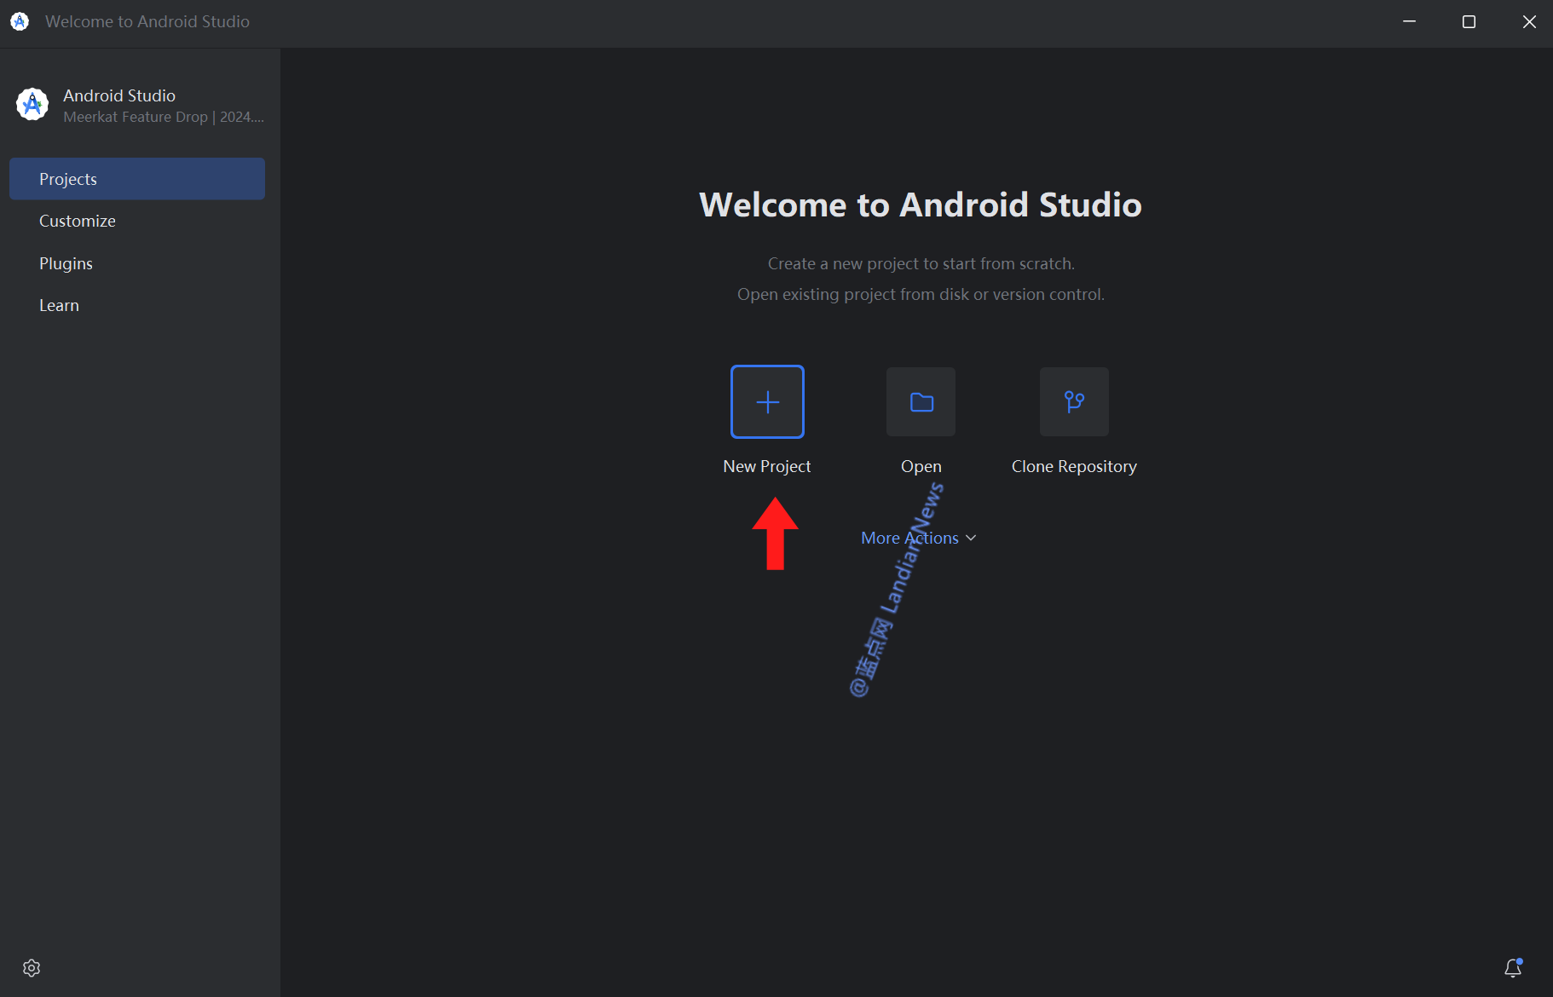Click the title bar Android Studio icon

point(20,21)
